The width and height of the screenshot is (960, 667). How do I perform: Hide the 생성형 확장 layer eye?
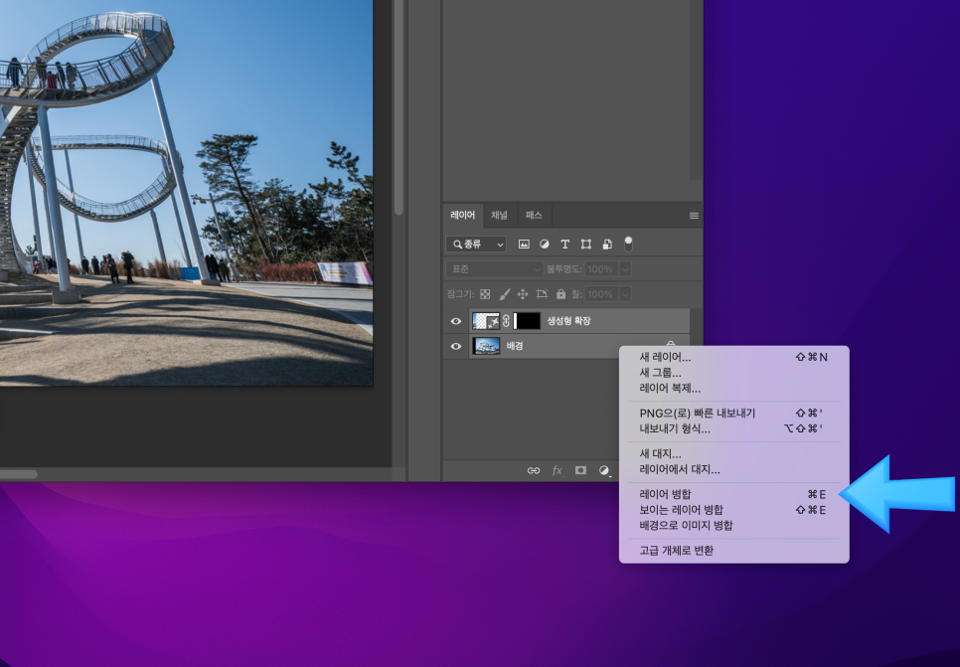[x=455, y=321]
